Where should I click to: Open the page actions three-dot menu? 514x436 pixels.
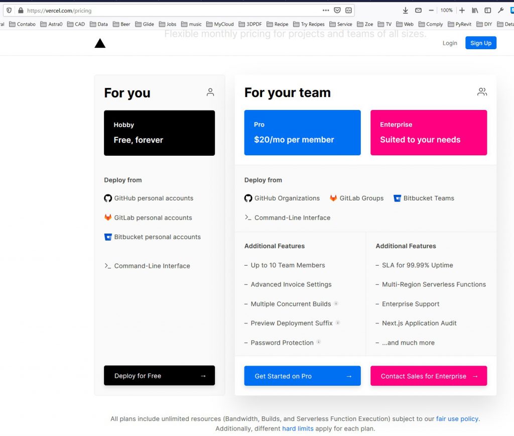click(x=326, y=10)
